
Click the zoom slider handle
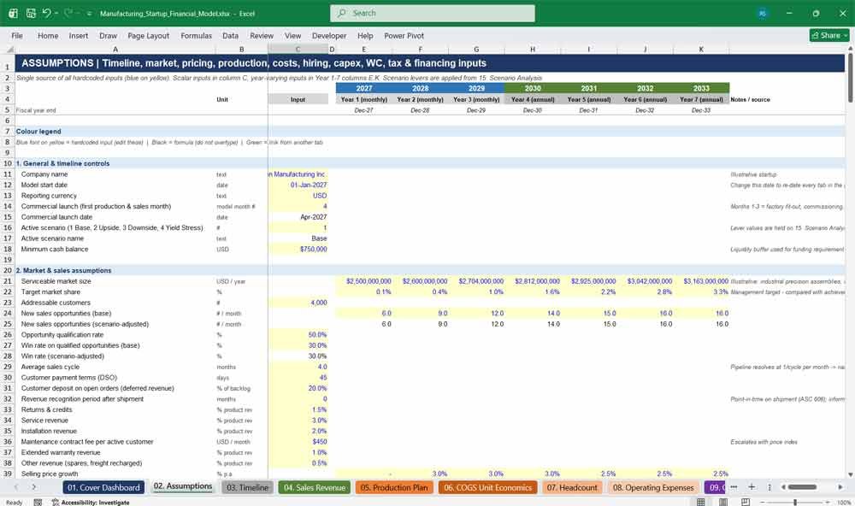coord(795,502)
